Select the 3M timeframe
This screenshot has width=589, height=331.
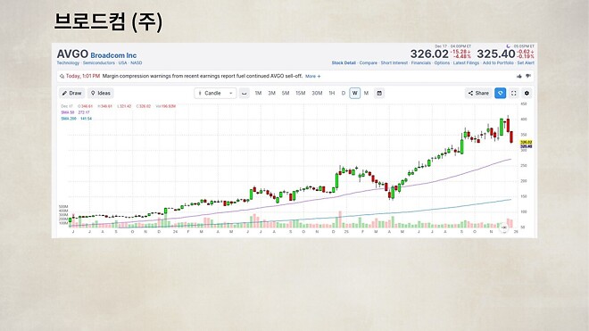tap(271, 93)
